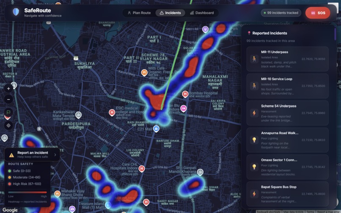The width and height of the screenshot is (341, 213).
Task: Click the locate-me crosshair control
Action: 8,125
